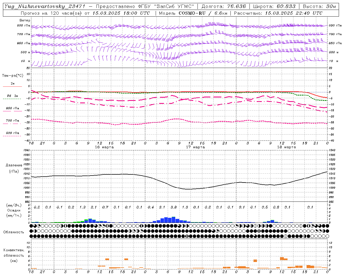Click the 0.7 precipitation total value
The height and width of the screenshot is (274, 343).
(105, 207)
